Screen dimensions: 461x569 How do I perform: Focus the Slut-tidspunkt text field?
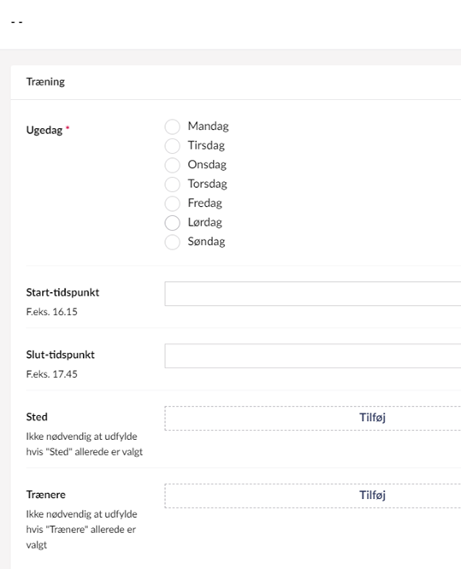313,356
